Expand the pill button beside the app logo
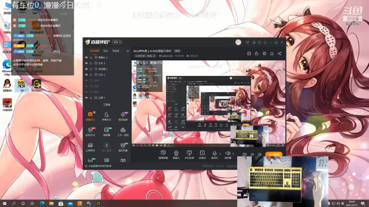This screenshot has width=369, height=207. tap(117, 42)
